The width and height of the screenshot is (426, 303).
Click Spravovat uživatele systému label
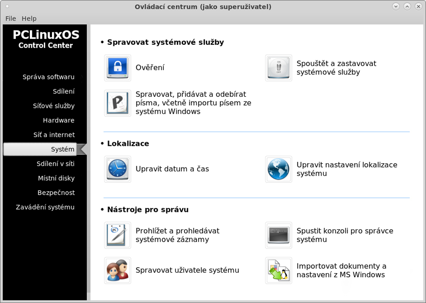(187, 270)
